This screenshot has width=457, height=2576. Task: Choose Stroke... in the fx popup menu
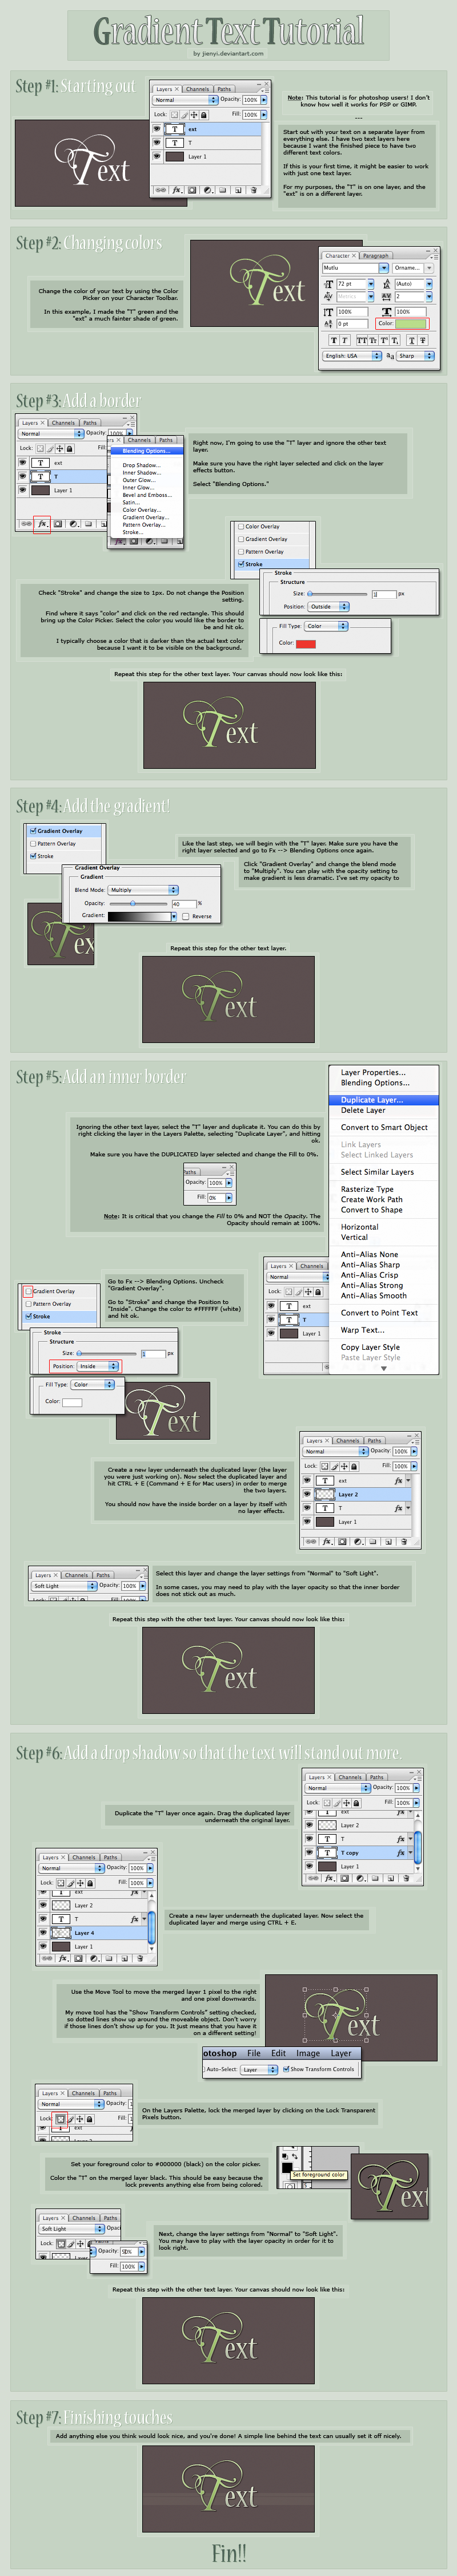click(x=134, y=532)
